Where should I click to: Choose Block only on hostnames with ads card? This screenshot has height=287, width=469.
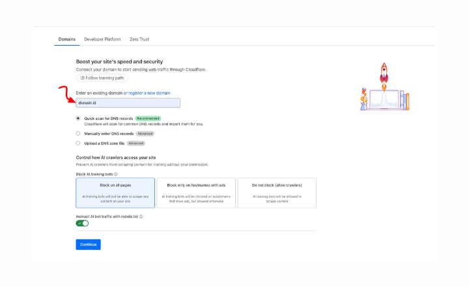pyautogui.click(x=196, y=193)
